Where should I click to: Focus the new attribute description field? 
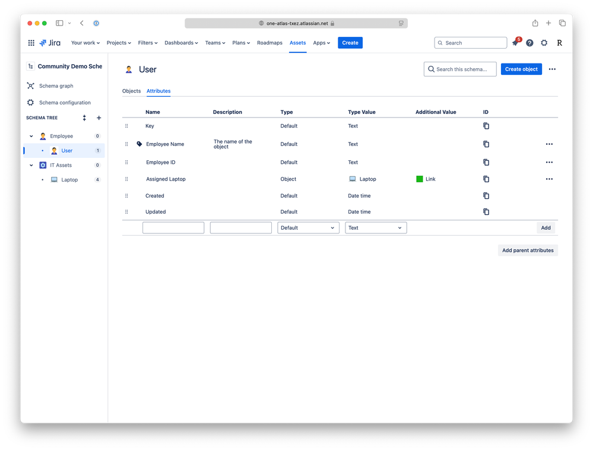tap(241, 227)
